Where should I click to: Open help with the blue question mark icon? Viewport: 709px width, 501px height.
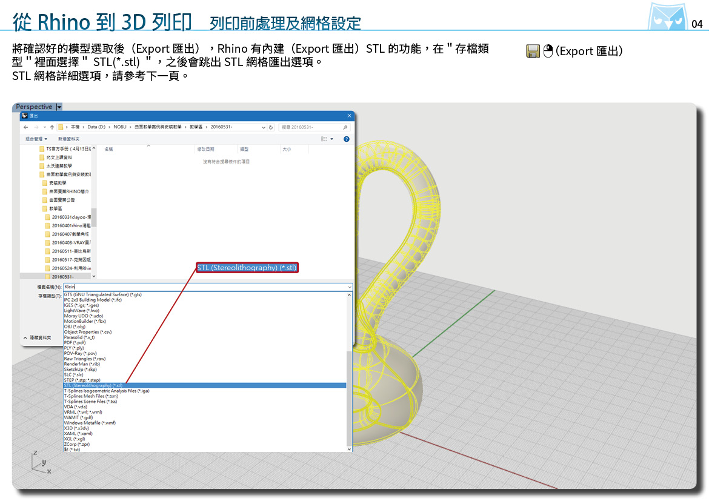(347, 139)
